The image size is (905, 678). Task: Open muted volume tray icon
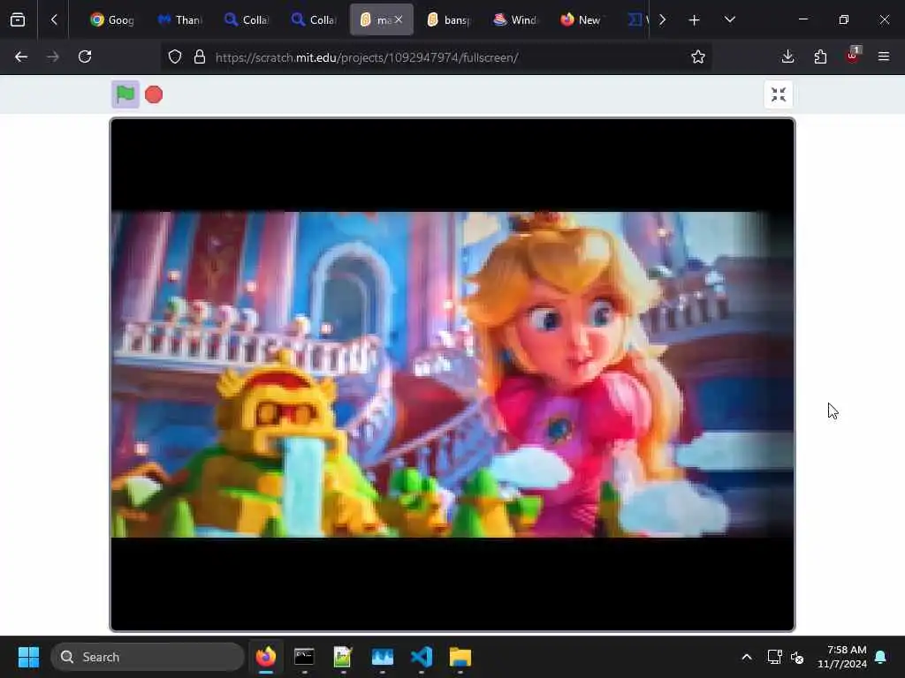coord(797,657)
